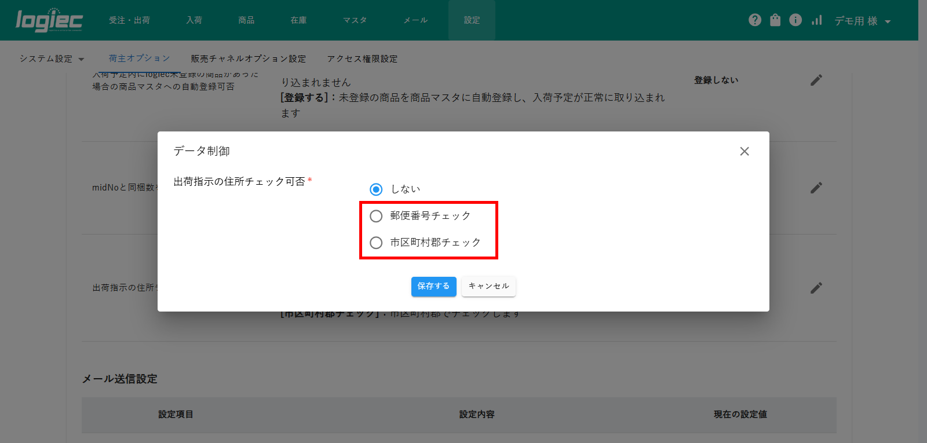927x443 pixels.
Task: Choose the 郵便番号チェック radio button
Action: [376, 216]
